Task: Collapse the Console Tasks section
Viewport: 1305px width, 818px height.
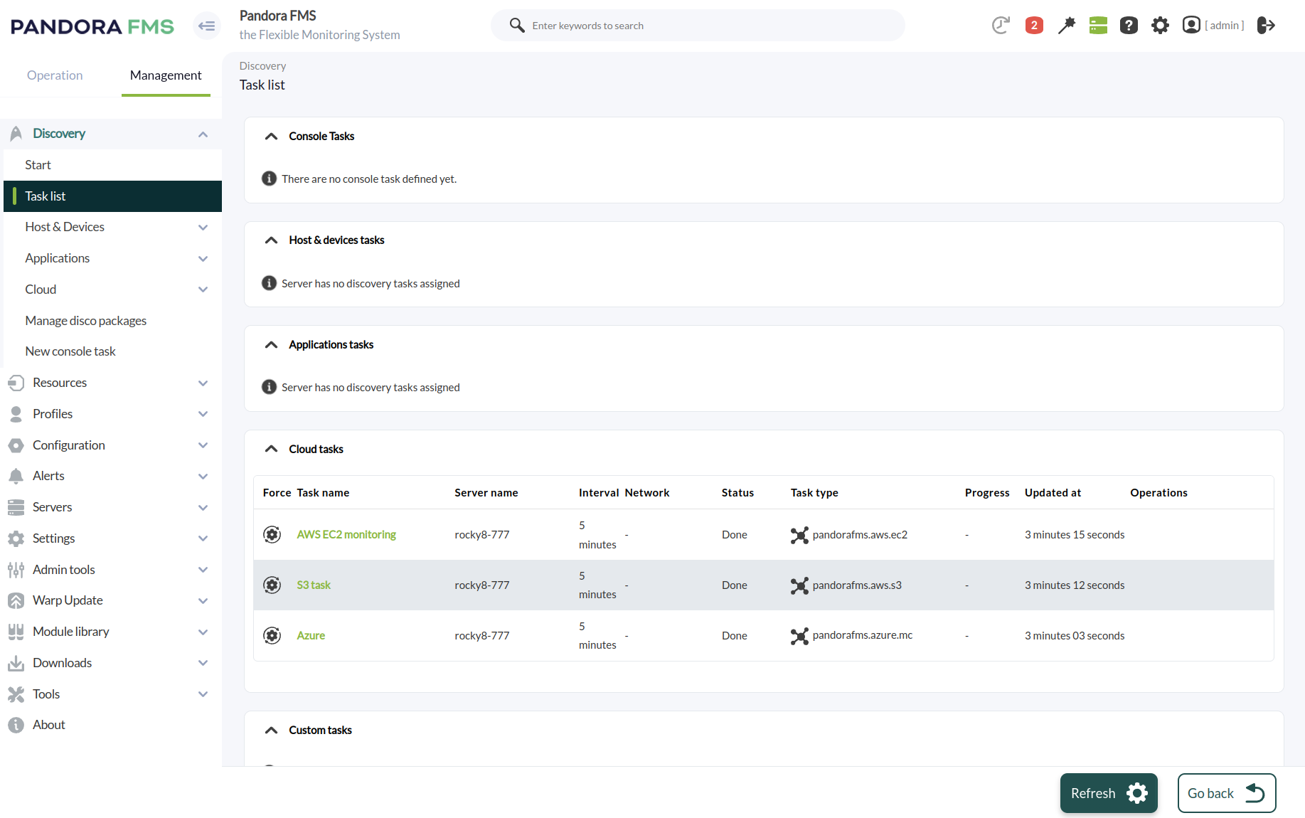Action: [271, 137]
